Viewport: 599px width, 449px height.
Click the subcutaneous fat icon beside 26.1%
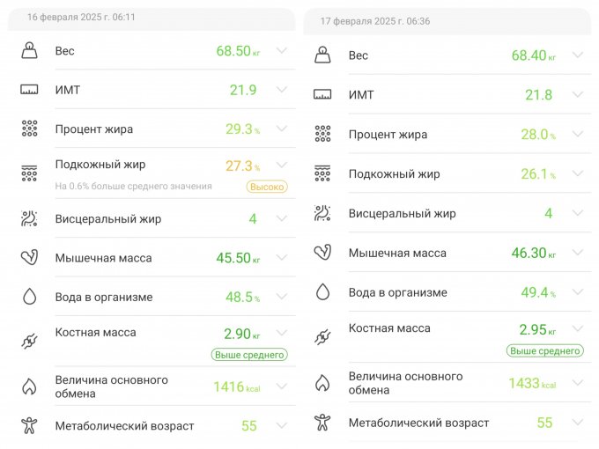(x=322, y=173)
